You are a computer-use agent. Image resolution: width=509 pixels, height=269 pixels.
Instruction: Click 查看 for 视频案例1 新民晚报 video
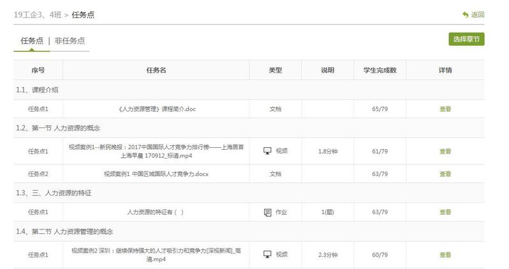(445, 151)
